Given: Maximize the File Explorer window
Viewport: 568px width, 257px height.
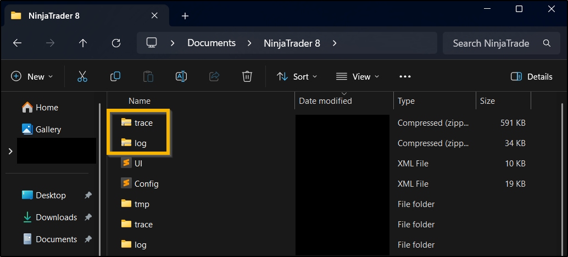Looking at the screenshot, I should [x=519, y=9].
